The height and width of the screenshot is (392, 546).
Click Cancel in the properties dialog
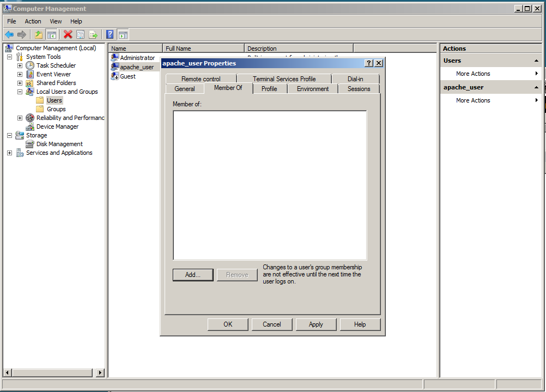(x=271, y=324)
